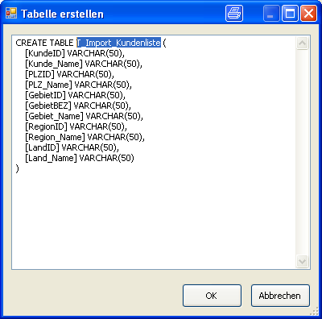This screenshot has height=319, width=322.
Task: Click the print icon in title bar
Action: 234,14
